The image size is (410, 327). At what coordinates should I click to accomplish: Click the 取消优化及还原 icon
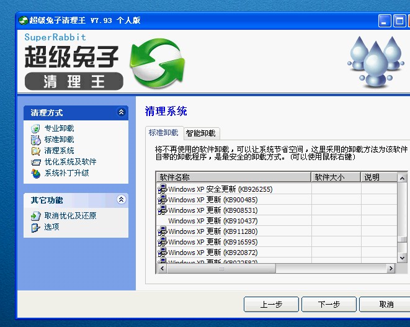pos(35,216)
